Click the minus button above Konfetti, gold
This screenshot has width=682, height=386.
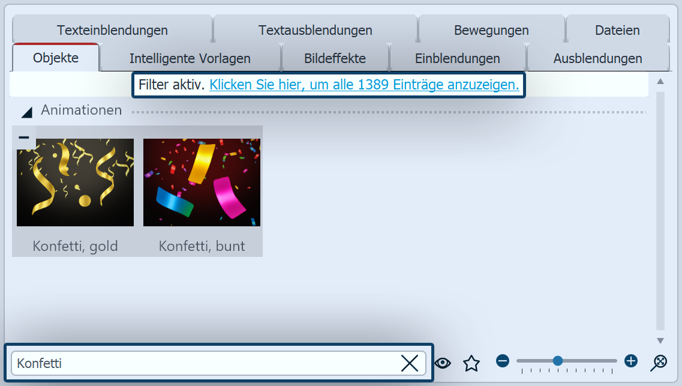[x=24, y=137]
